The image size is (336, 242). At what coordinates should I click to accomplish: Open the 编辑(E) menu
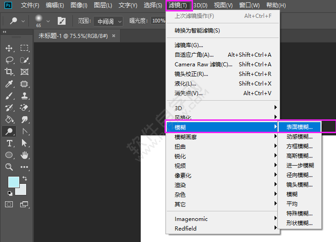[55, 5]
